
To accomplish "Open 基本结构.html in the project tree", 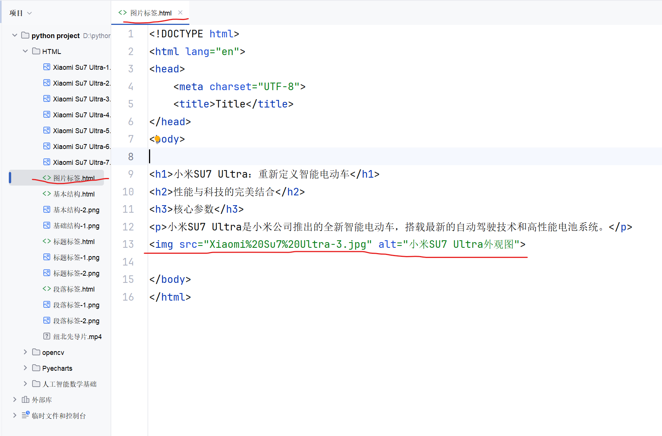I will tap(74, 194).
